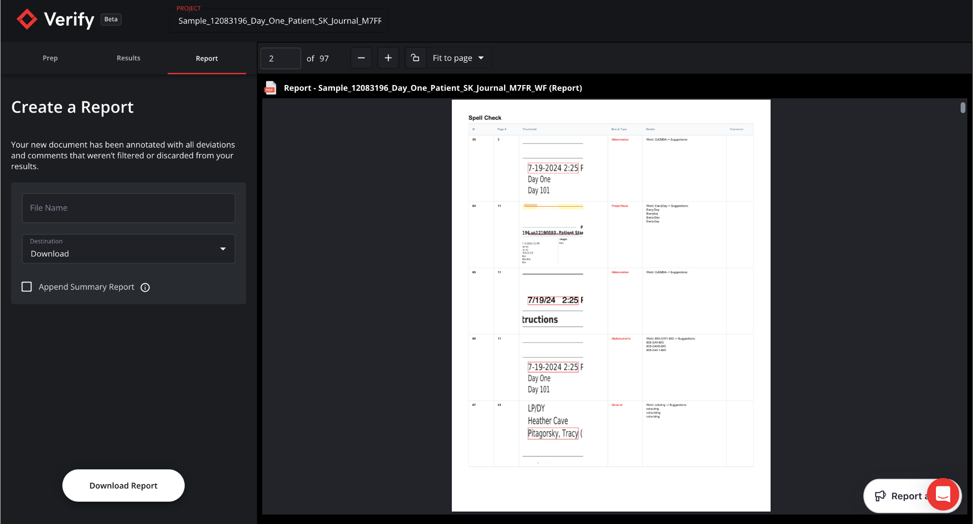Click the Beta badge
The width and height of the screenshot is (973, 524).
click(111, 19)
